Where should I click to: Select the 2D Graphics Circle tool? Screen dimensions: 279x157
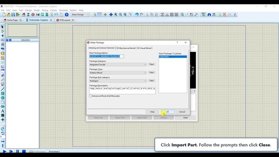[3, 98]
